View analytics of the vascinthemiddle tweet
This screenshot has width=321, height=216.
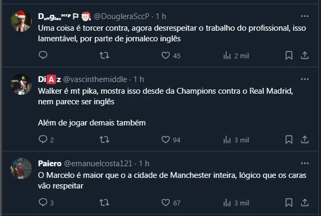[x=228, y=140]
